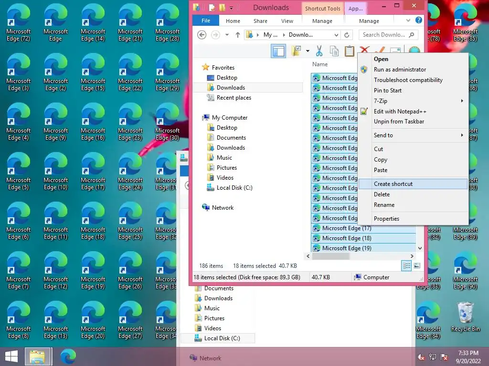This screenshot has width=489, height=366.
Task: Expand the 7-Zip submenu
Action: coord(462,101)
